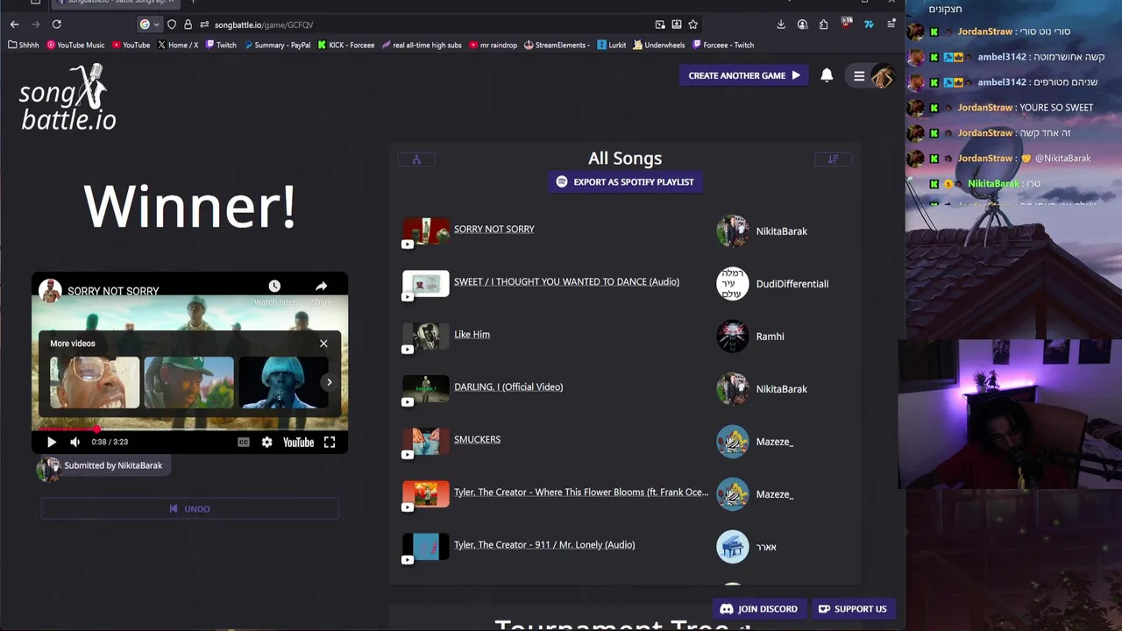
Task: Mute the YouTube player volume
Action: tap(75, 443)
